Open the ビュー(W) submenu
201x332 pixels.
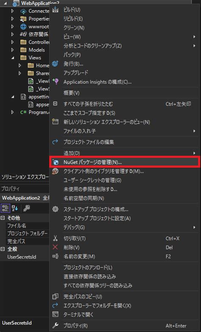(125, 36)
